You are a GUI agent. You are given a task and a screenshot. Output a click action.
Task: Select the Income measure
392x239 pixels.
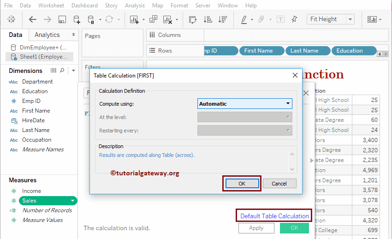tap(31, 191)
